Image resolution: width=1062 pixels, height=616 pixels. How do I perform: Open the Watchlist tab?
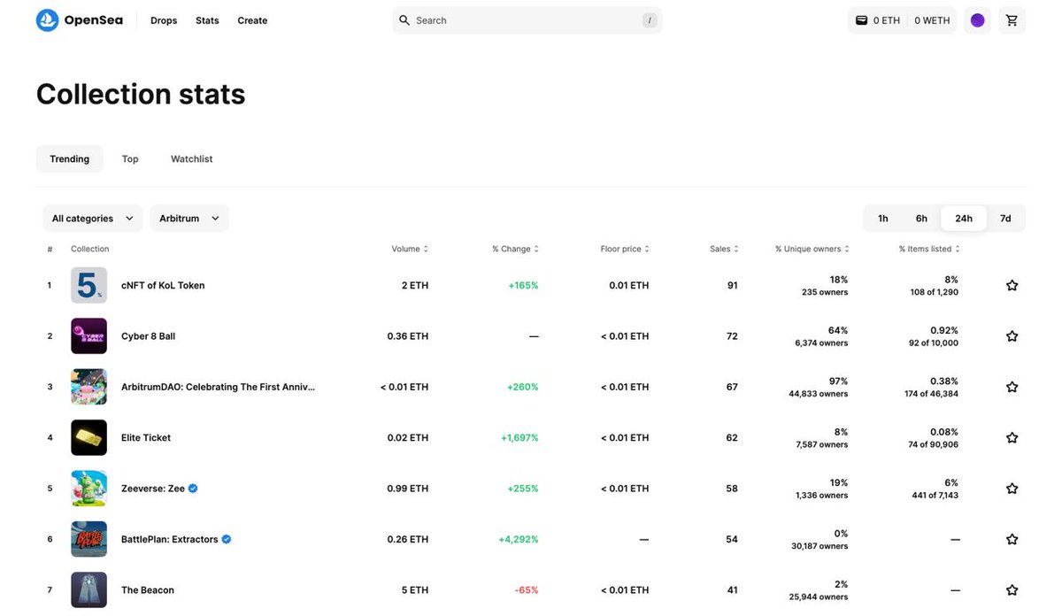(x=191, y=158)
